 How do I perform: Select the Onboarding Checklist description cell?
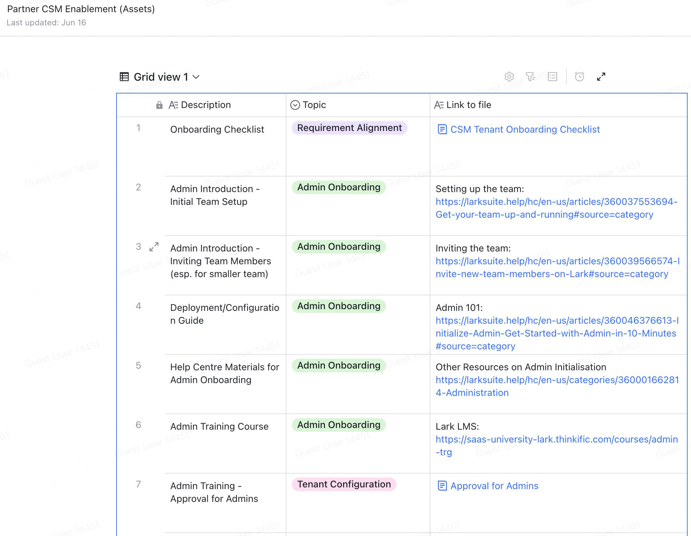click(217, 130)
